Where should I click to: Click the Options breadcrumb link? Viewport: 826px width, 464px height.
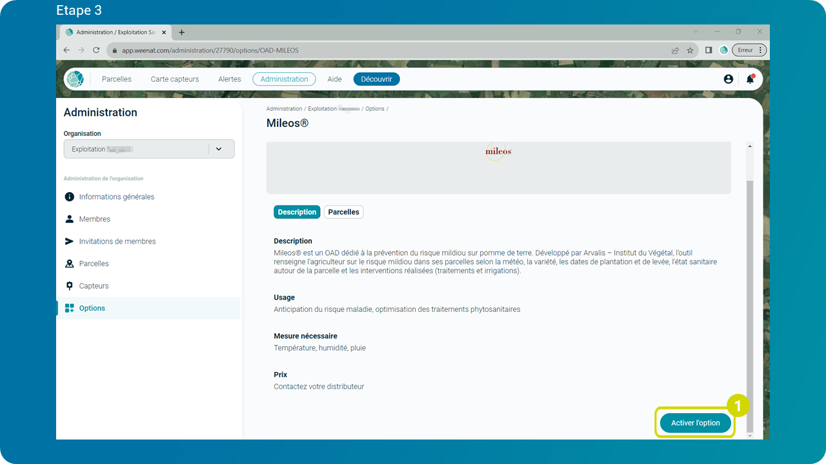[375, 109]
